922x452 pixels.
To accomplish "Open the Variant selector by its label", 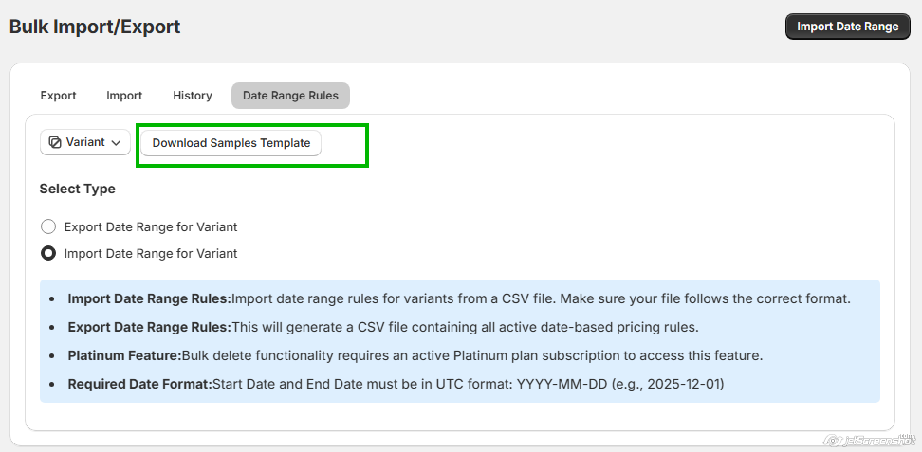I will point(85,142).
